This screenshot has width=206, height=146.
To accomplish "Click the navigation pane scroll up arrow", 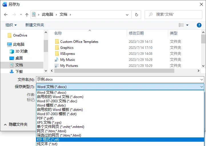I will point(46,32).
